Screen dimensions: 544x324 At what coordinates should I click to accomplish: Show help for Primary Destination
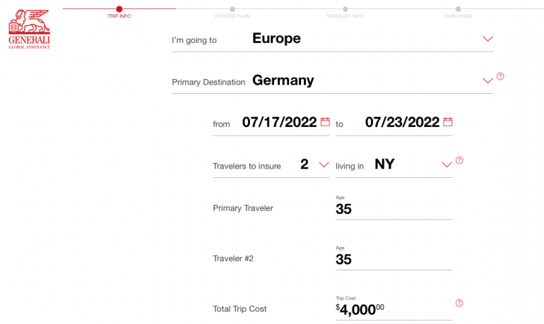point(500,76)
